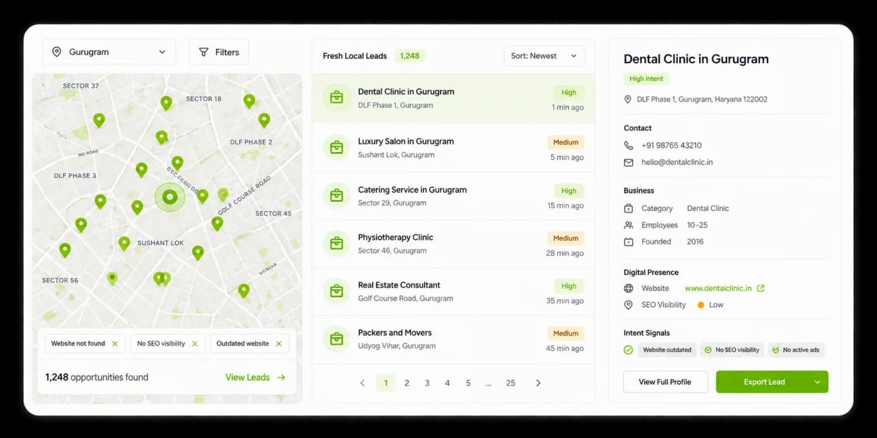Click the email hello@dentalclinic.in
Screen dimensions: 877x438
(x=677, y=162)
